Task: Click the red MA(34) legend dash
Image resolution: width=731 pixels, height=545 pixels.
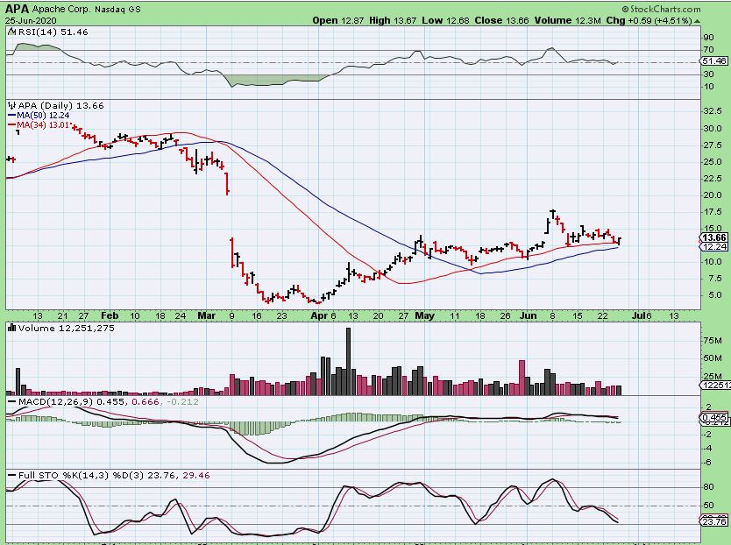Action: coord(11,125)
